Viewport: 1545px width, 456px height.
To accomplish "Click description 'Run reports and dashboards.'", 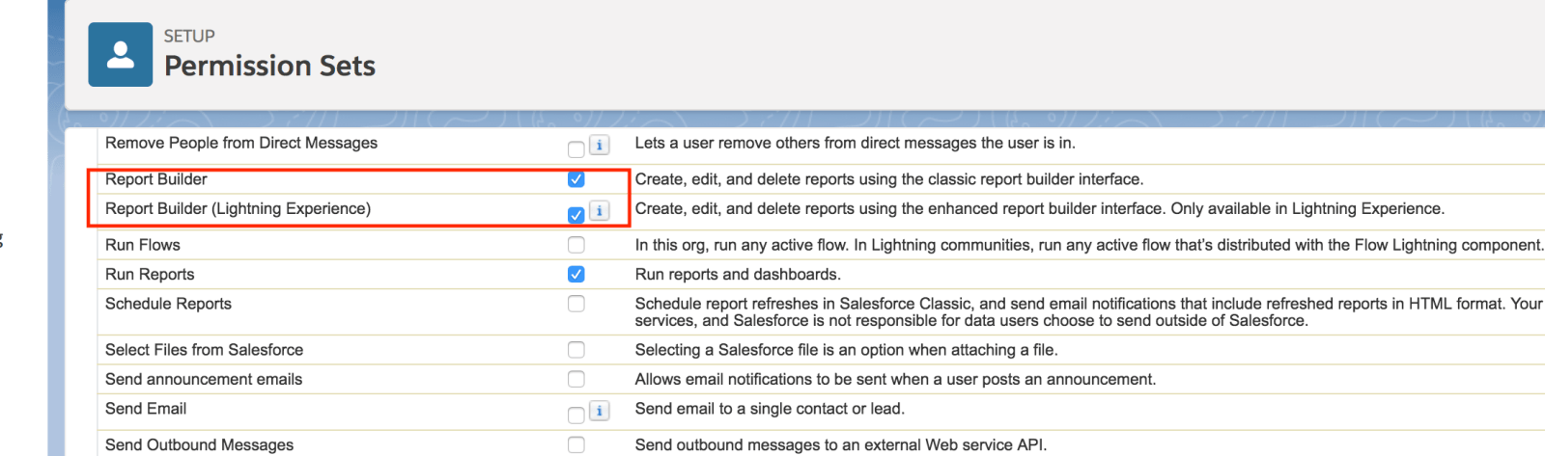I will 738,275.
